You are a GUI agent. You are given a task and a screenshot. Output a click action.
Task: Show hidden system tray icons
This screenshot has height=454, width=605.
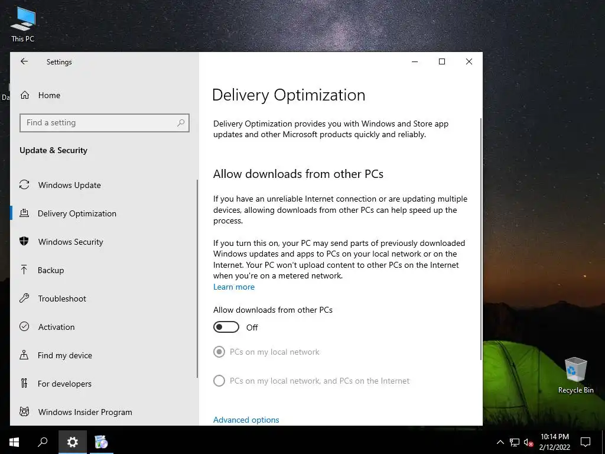point(500,442)
